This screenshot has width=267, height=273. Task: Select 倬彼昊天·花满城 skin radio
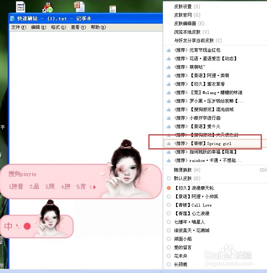[169, 231]
